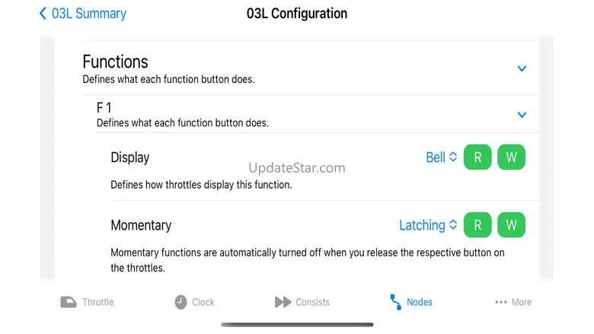Tap the F 1 function heading
This screenshot has height=334, width=594.
[x=104, y=108]
